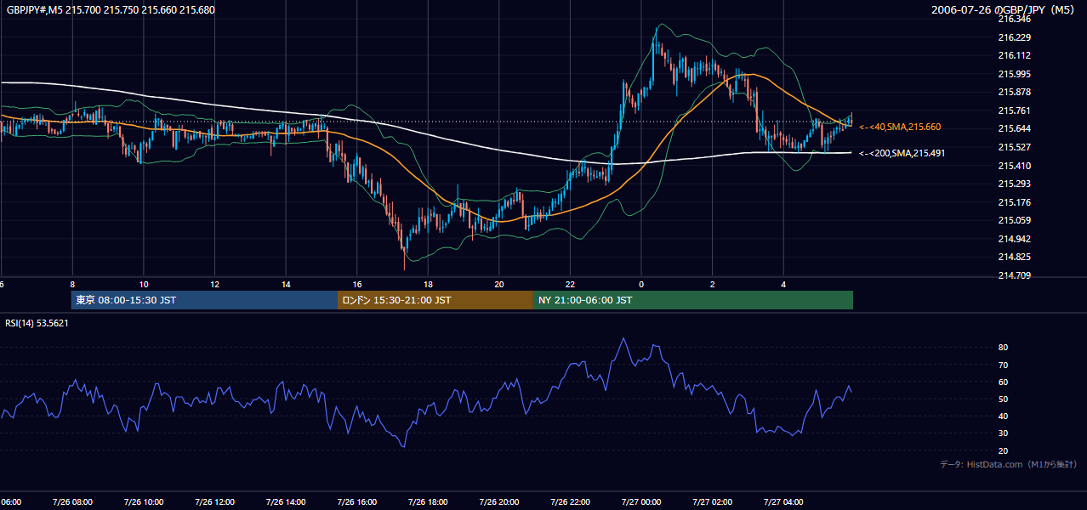Image resolution: width=1087 pixels, height=510 pixels.
Task: Click the 215.293 price axis label
Action: pyautogui.click(x=1015, y=184)
